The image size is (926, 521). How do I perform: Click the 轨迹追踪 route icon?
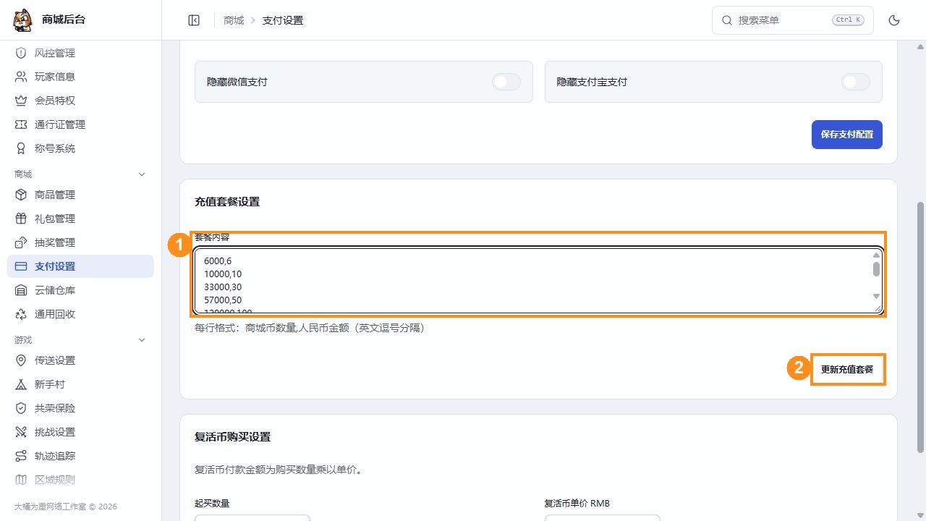tap(21, 456)
